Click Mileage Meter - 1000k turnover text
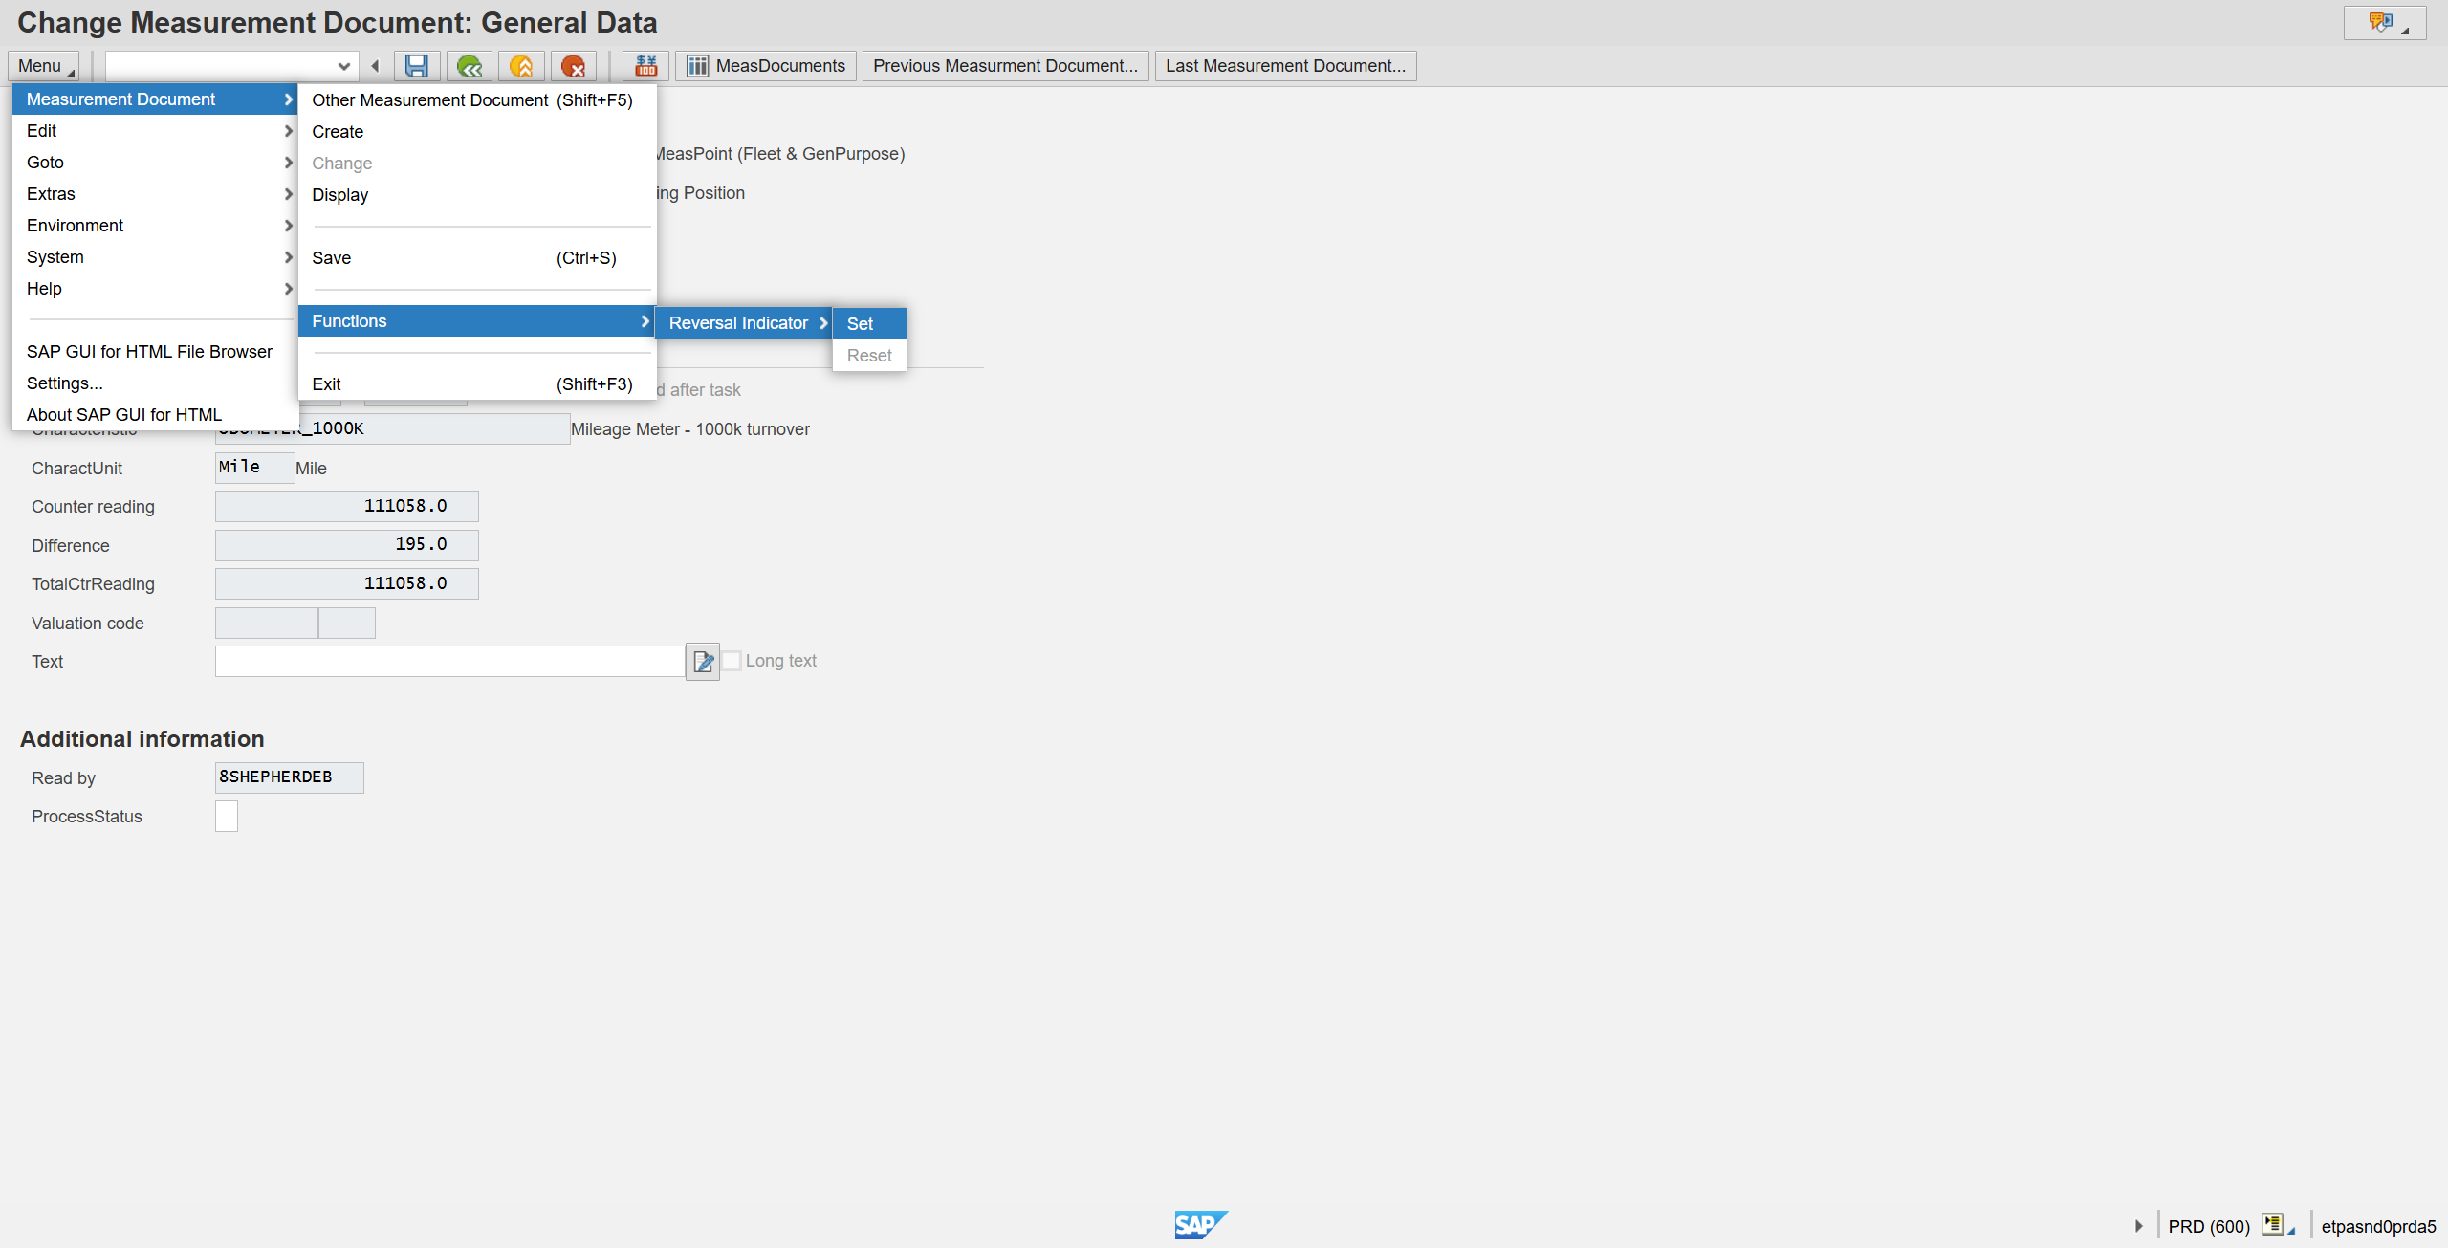Image resolution: width=2448 pixels, height=1248 pixels. pyautogui.click(x=690, y=429)
